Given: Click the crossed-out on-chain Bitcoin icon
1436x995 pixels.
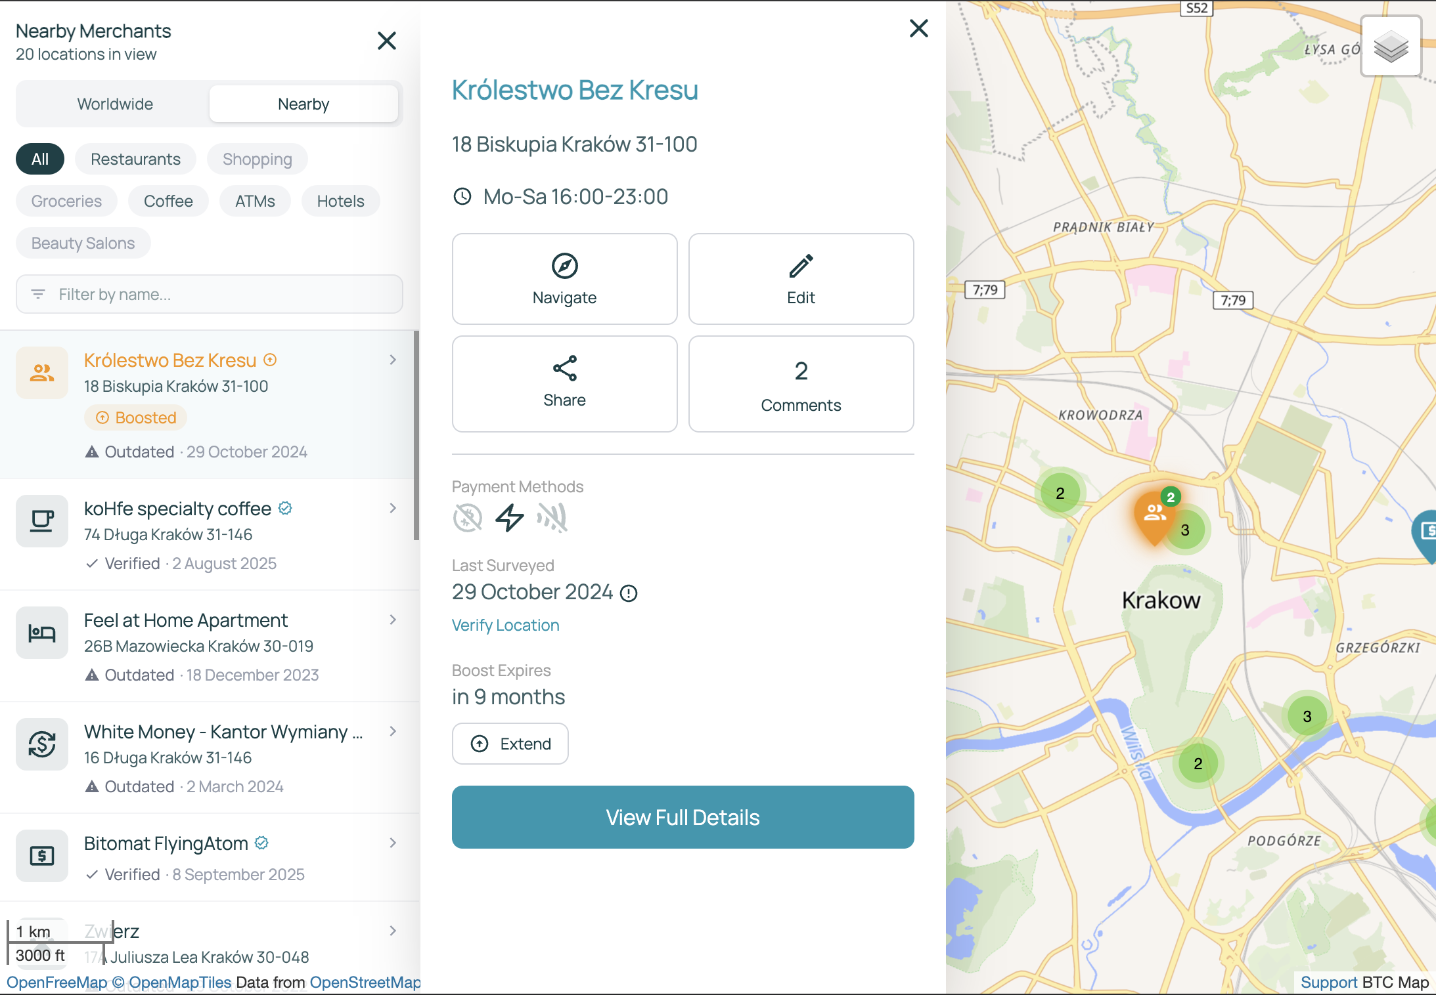Looking at the screenshot, I should pyautogui.click(x=467, y=518).
